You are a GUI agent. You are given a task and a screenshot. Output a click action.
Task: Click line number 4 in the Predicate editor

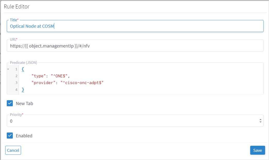[16, 90]
